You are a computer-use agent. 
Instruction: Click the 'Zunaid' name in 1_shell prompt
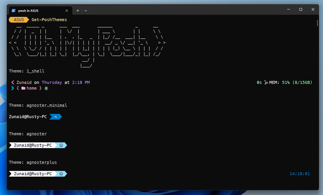point(24,82)
